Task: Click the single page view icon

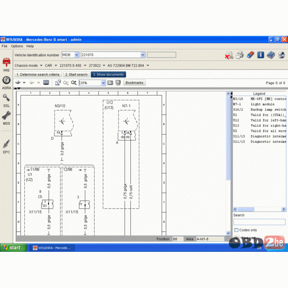Action: pyautogui.click(x=110, y=83)
